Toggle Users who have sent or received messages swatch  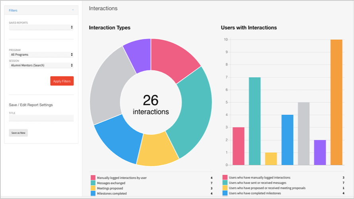(x=225, y=183)
